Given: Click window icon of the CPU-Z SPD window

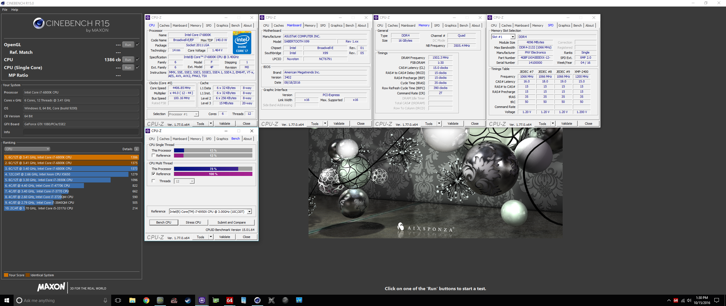Looking at the screenshot, I should tap(490, 18).
